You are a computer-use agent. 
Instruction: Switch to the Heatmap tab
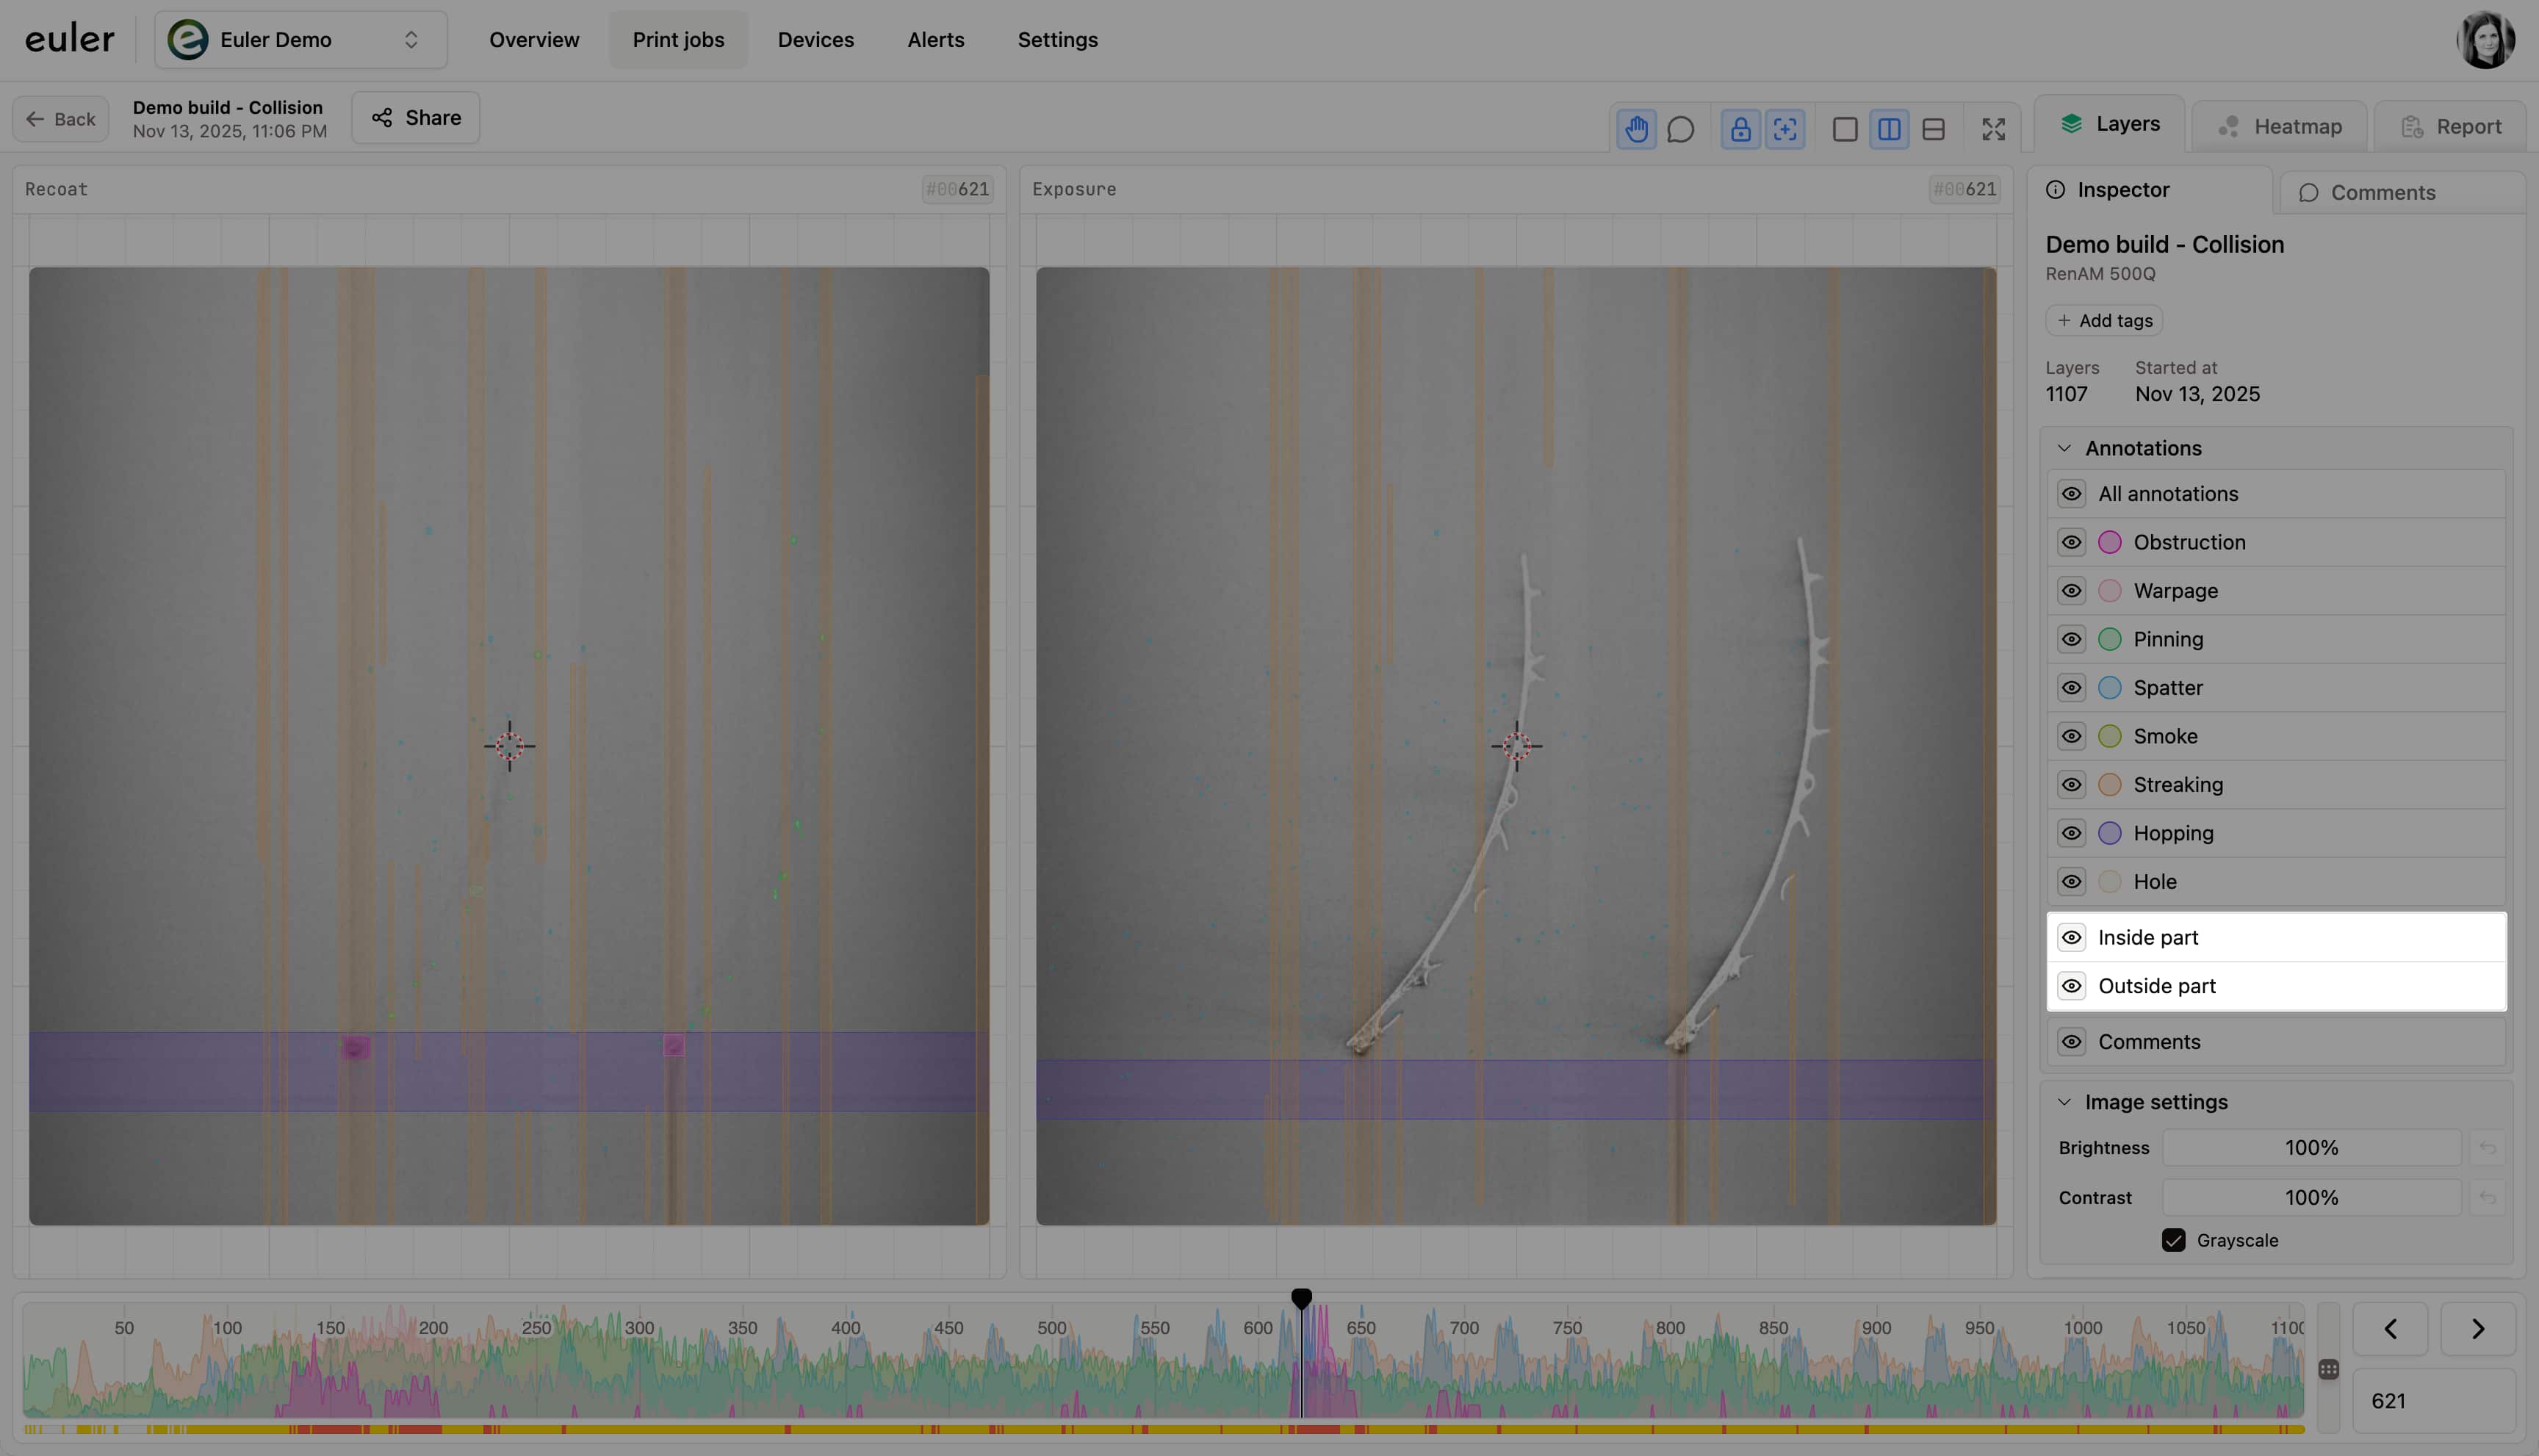tap(2280, 127)
